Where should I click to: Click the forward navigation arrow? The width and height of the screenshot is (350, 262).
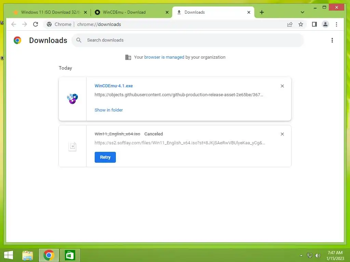(25, 24)
